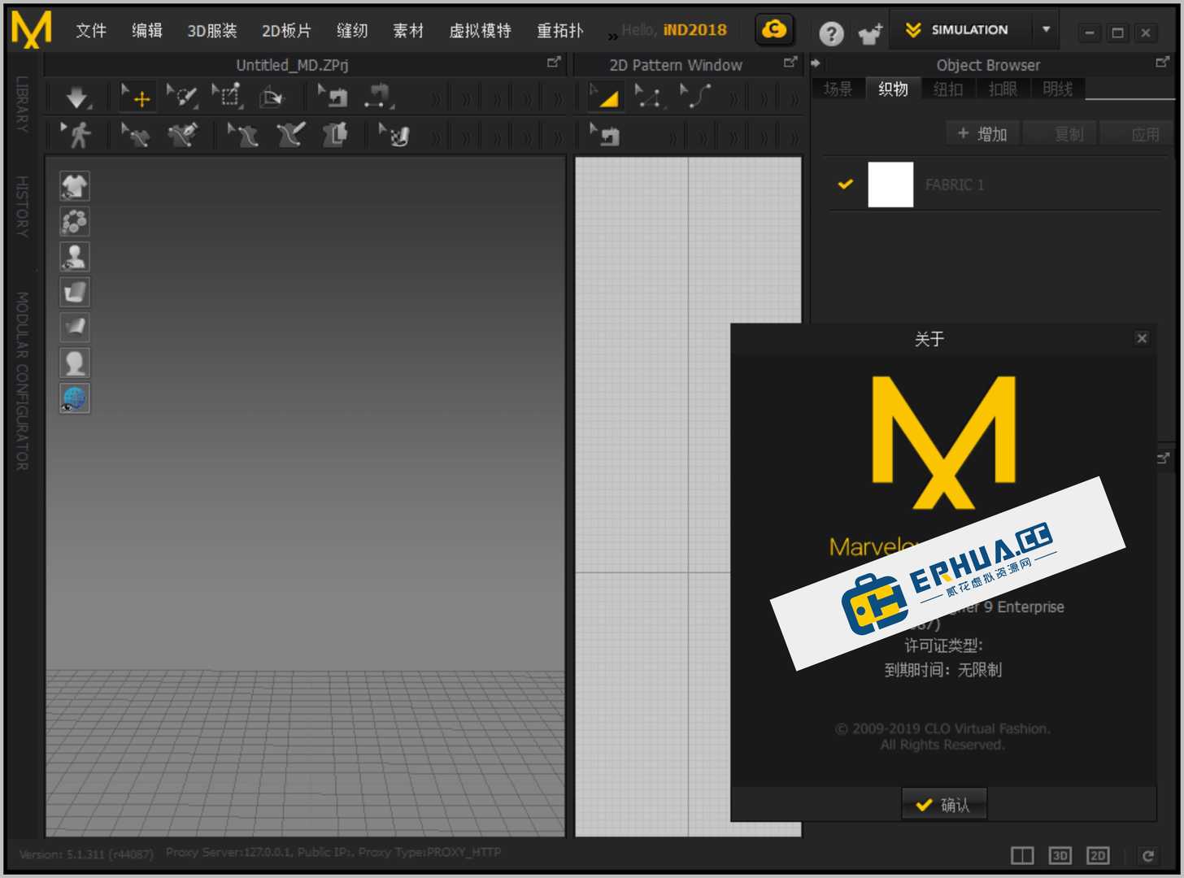Switch to the 场景 tab
The image size is (1184, 878).
click(x=838, y=89)
